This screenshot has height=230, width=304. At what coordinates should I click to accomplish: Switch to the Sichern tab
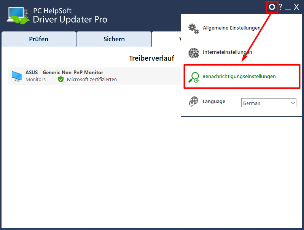coord(114,39)
